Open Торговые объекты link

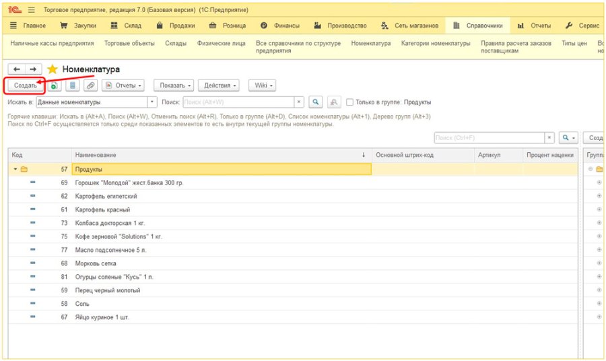129,43
